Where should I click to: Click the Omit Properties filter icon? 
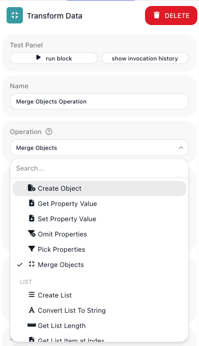(x=32, y=234)
